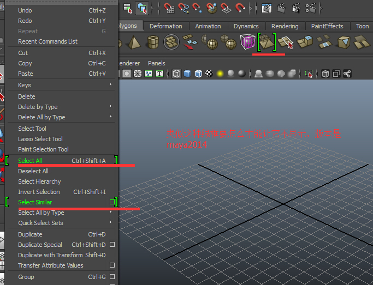The width and height of the screenshot is (373, 285).
Task: Click the two-spheres smooth shelf icon
Action: click(x=228, y=43)
